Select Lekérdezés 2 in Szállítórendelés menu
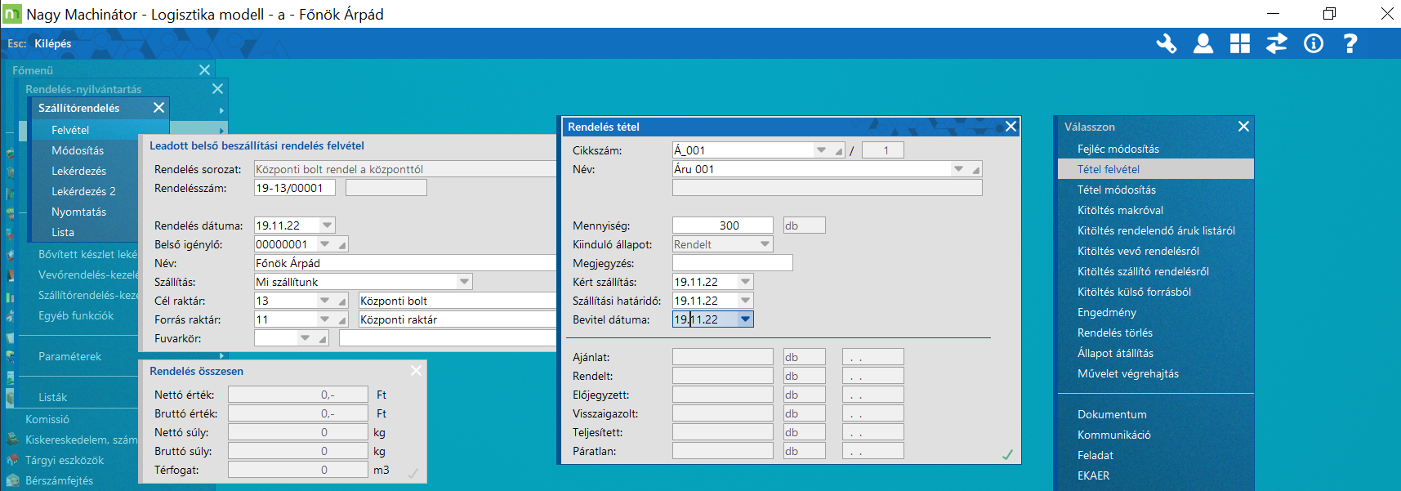The width and height of the screenshot is (1401, 491). pos(83,191)
